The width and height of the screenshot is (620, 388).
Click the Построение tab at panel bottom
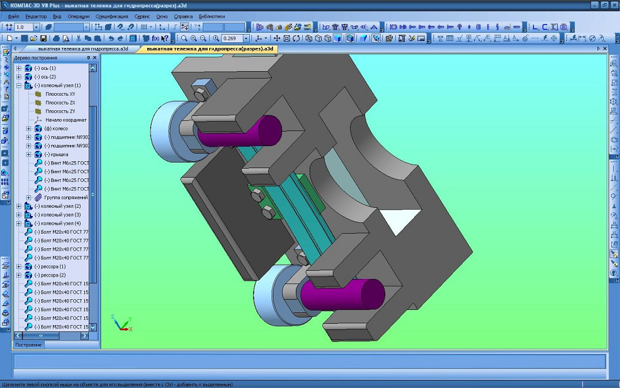[x=28, y=345]
